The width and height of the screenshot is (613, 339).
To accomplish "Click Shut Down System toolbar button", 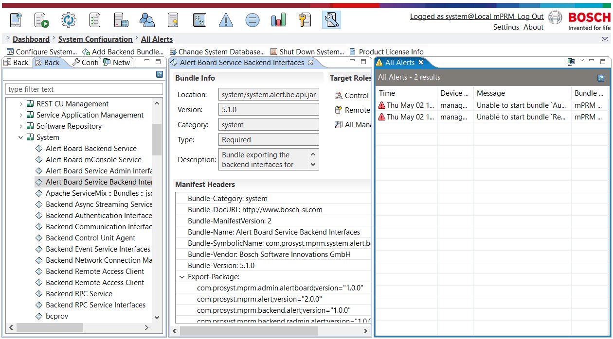I will [x=307, y=51].
